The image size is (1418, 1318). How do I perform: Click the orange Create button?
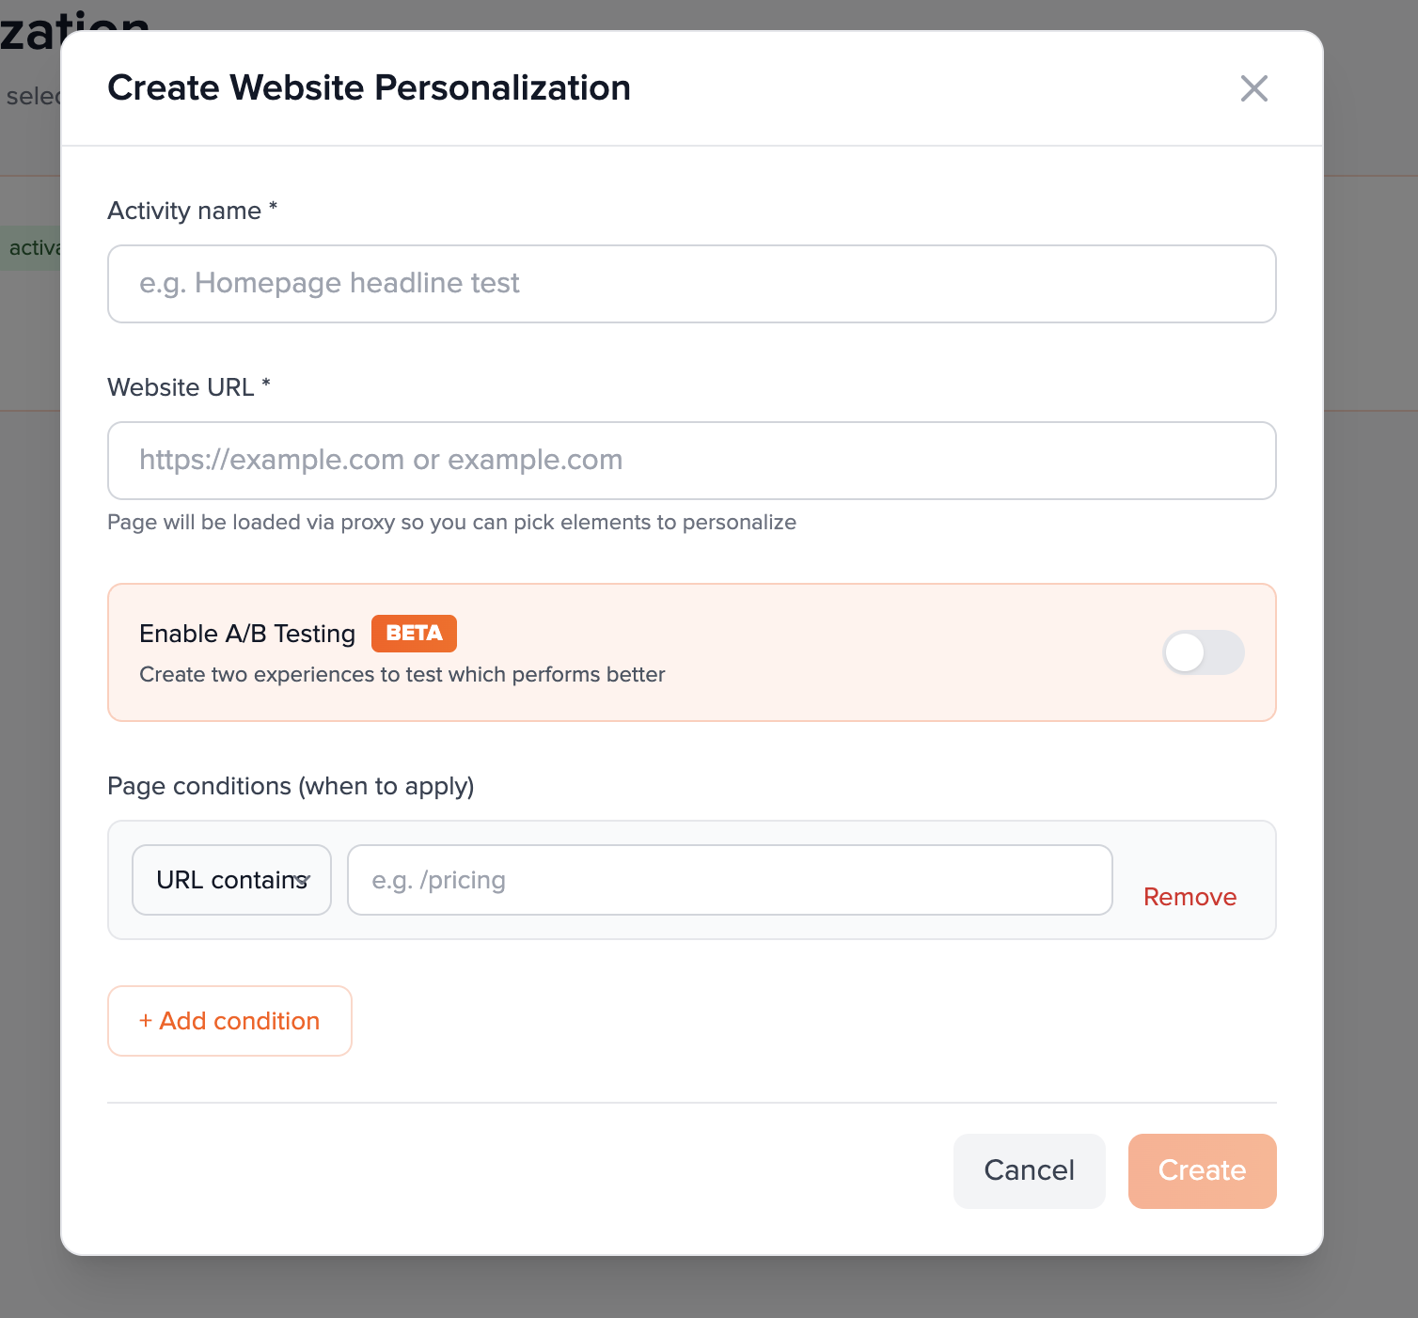point(1202,1170)
